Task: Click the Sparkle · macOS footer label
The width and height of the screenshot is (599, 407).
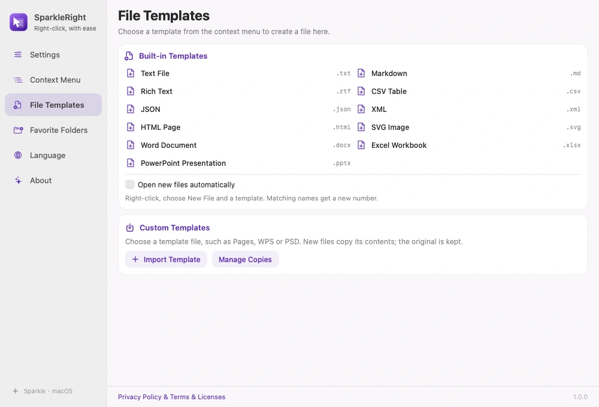Action: pos(48,391)
